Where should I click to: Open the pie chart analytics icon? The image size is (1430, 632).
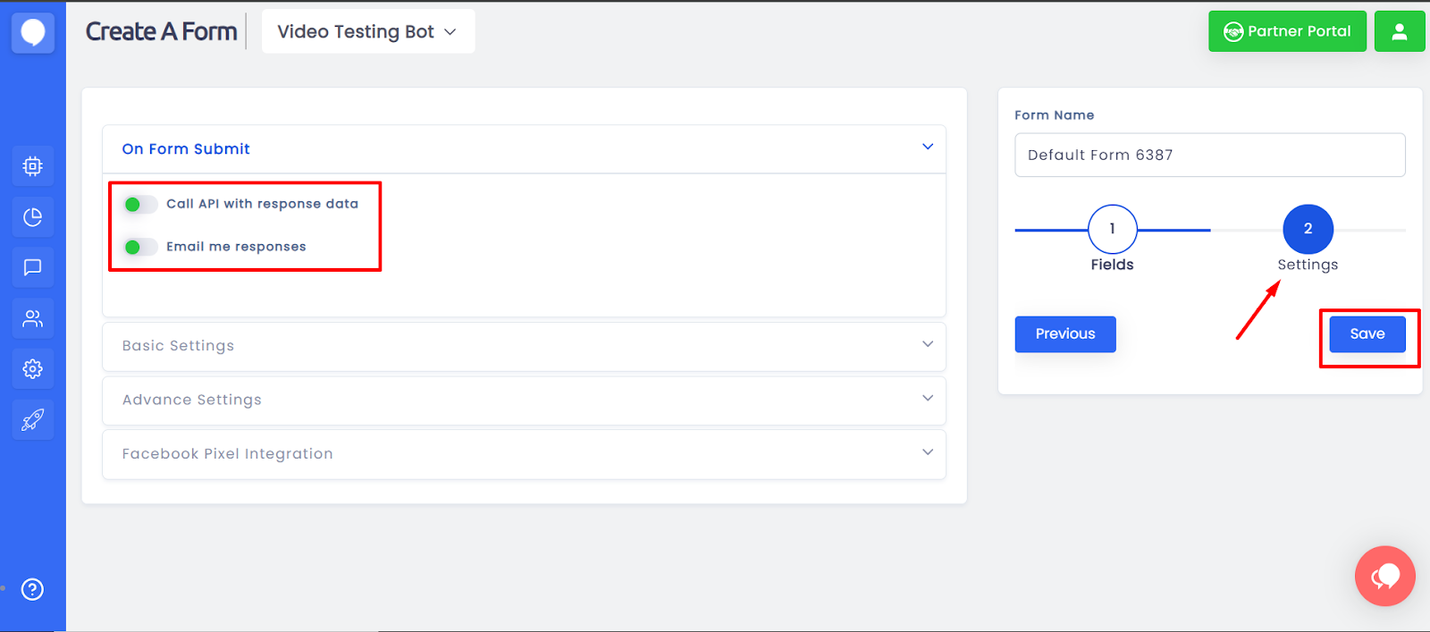click(x=33, y=217)
